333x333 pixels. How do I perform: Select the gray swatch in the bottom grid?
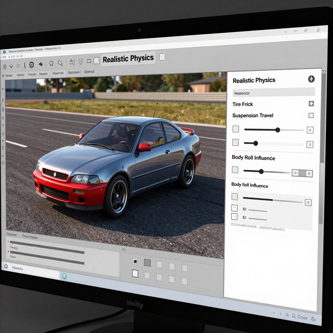click(x=147, y=263)
